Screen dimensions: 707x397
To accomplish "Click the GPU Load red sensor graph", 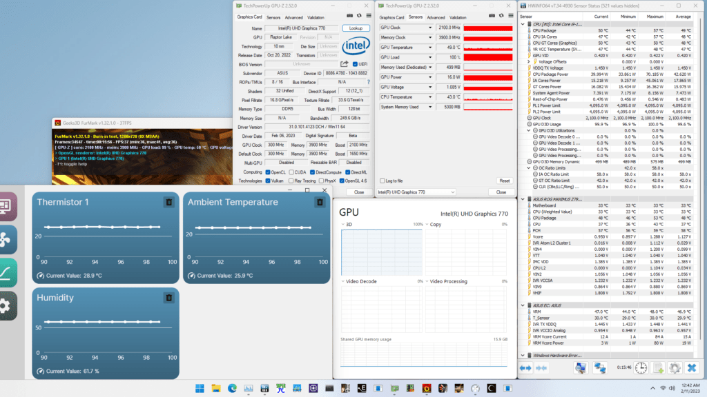I will [x=488, y=57].
